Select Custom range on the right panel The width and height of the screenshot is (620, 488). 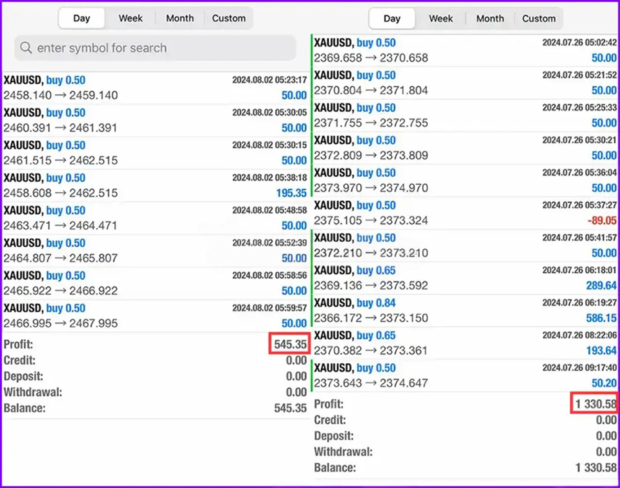(x=538, y=19)
